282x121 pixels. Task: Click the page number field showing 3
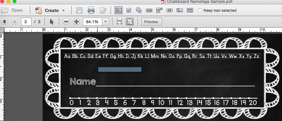[x=26, y=22]
